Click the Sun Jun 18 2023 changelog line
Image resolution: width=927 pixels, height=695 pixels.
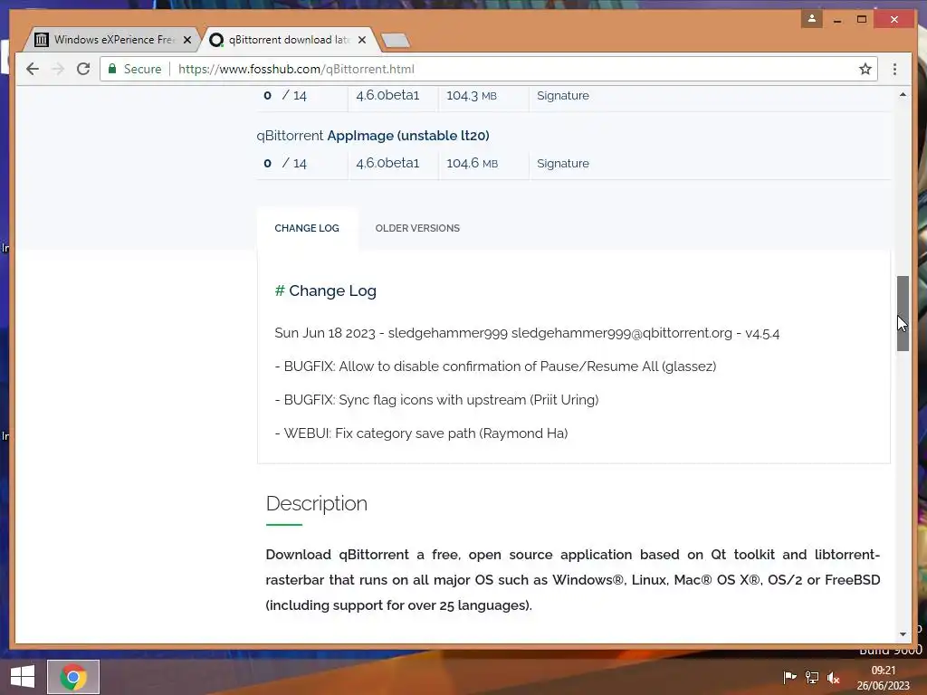(527, 333)
